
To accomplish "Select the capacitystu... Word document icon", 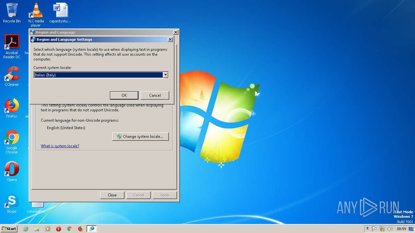I will pyautogui.click(x=60, y=13).
